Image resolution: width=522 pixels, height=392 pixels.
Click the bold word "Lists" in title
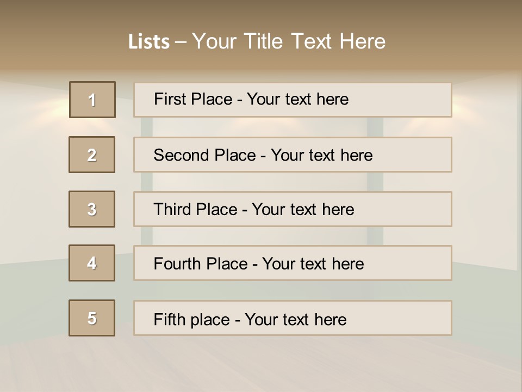click(149, 42)
